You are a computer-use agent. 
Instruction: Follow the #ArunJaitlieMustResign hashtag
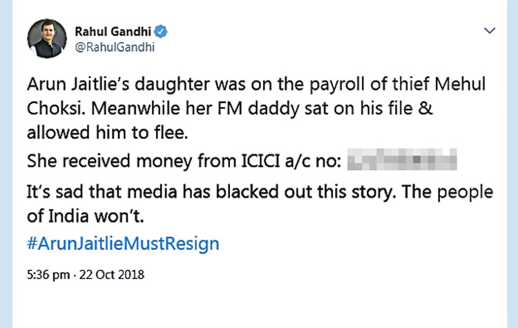click(x=123, y=243)
